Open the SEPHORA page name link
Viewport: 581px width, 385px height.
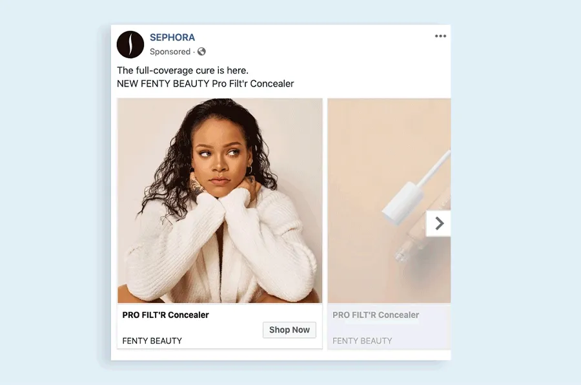click(172, 37)
